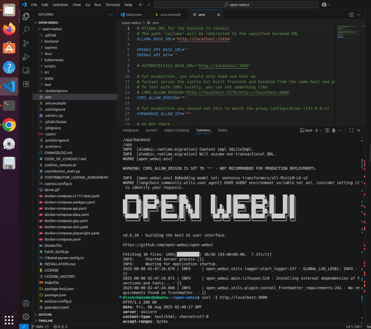
Task: Open the github open-webui link in terminal
Action: (168, 245)
